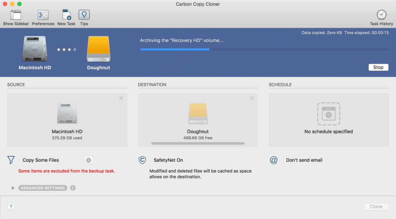This screenshot has height=219, width=396.
Task: Open the No schedule specified box
Action: [x=329, y=120]
